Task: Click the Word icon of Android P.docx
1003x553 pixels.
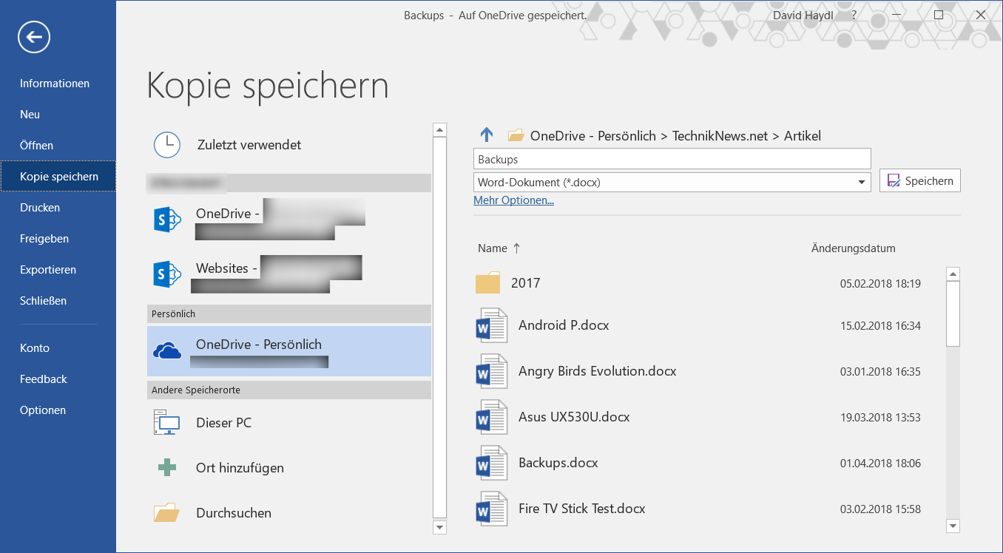Action: click(x=492, y=325)
